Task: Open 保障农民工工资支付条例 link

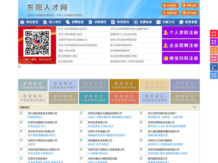Action: pyautogui.click(x=124, y=34)
